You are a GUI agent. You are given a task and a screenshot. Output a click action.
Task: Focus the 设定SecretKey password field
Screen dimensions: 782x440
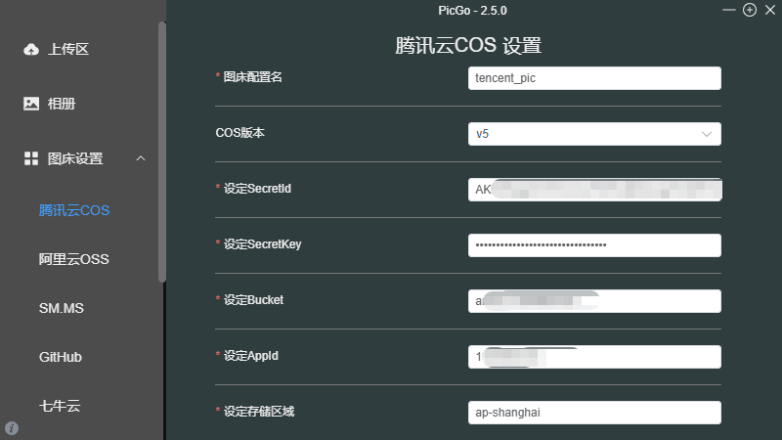(x=594, y=244)
